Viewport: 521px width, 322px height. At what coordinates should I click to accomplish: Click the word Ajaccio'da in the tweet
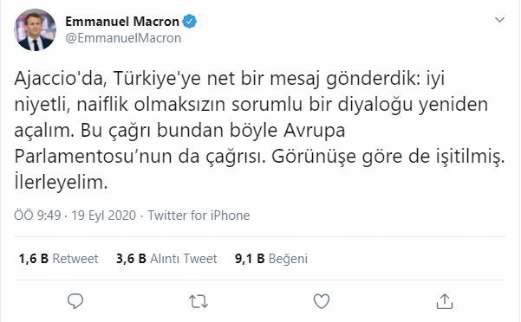(61, 79)
